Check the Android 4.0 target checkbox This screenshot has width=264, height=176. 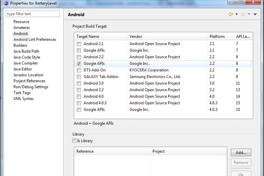coord(79,97)
